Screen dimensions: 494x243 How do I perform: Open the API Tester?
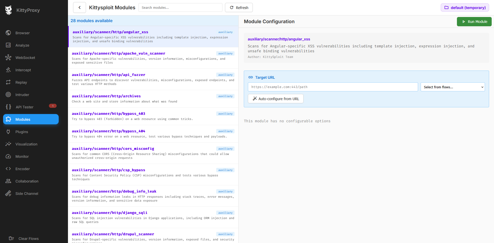click(x=24, y=107)
